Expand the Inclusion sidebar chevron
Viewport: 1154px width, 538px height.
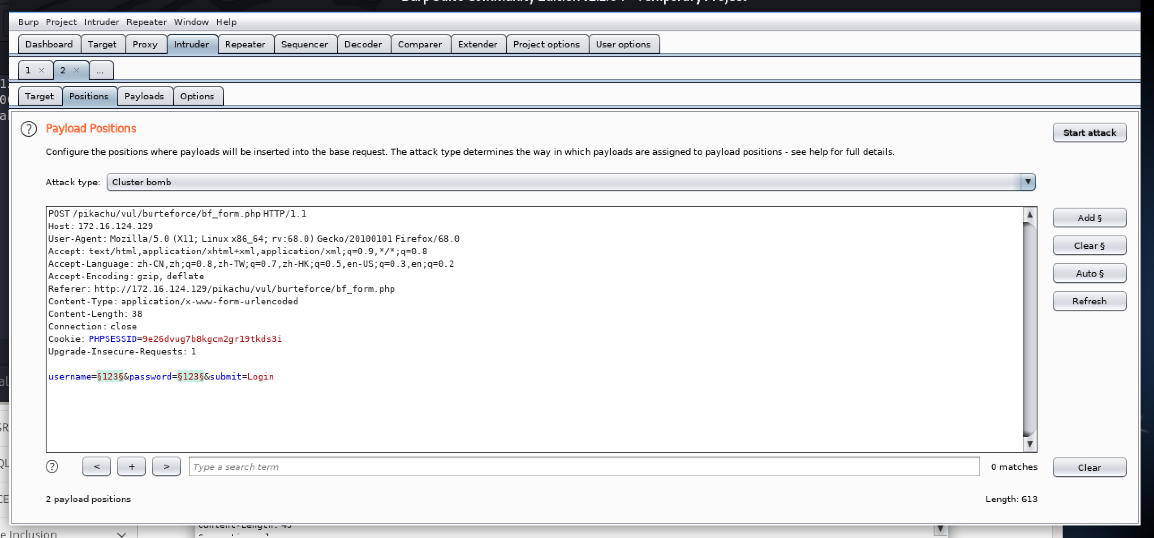(x=121, y=534)
